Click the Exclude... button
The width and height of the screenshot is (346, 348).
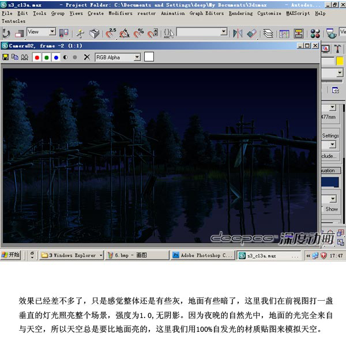pos(330,156)
